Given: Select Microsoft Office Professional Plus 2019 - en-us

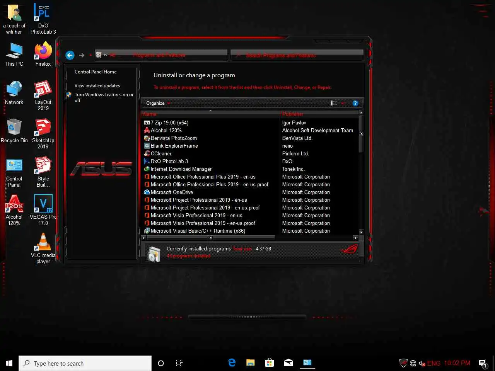Looking at the screenshot, I should [203, 177].
